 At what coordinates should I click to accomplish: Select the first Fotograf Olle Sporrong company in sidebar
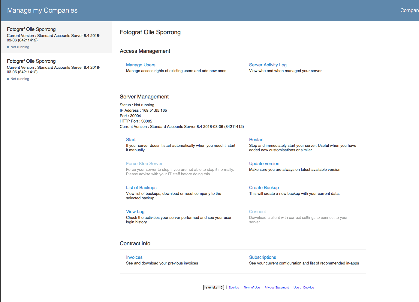(56, 37)
